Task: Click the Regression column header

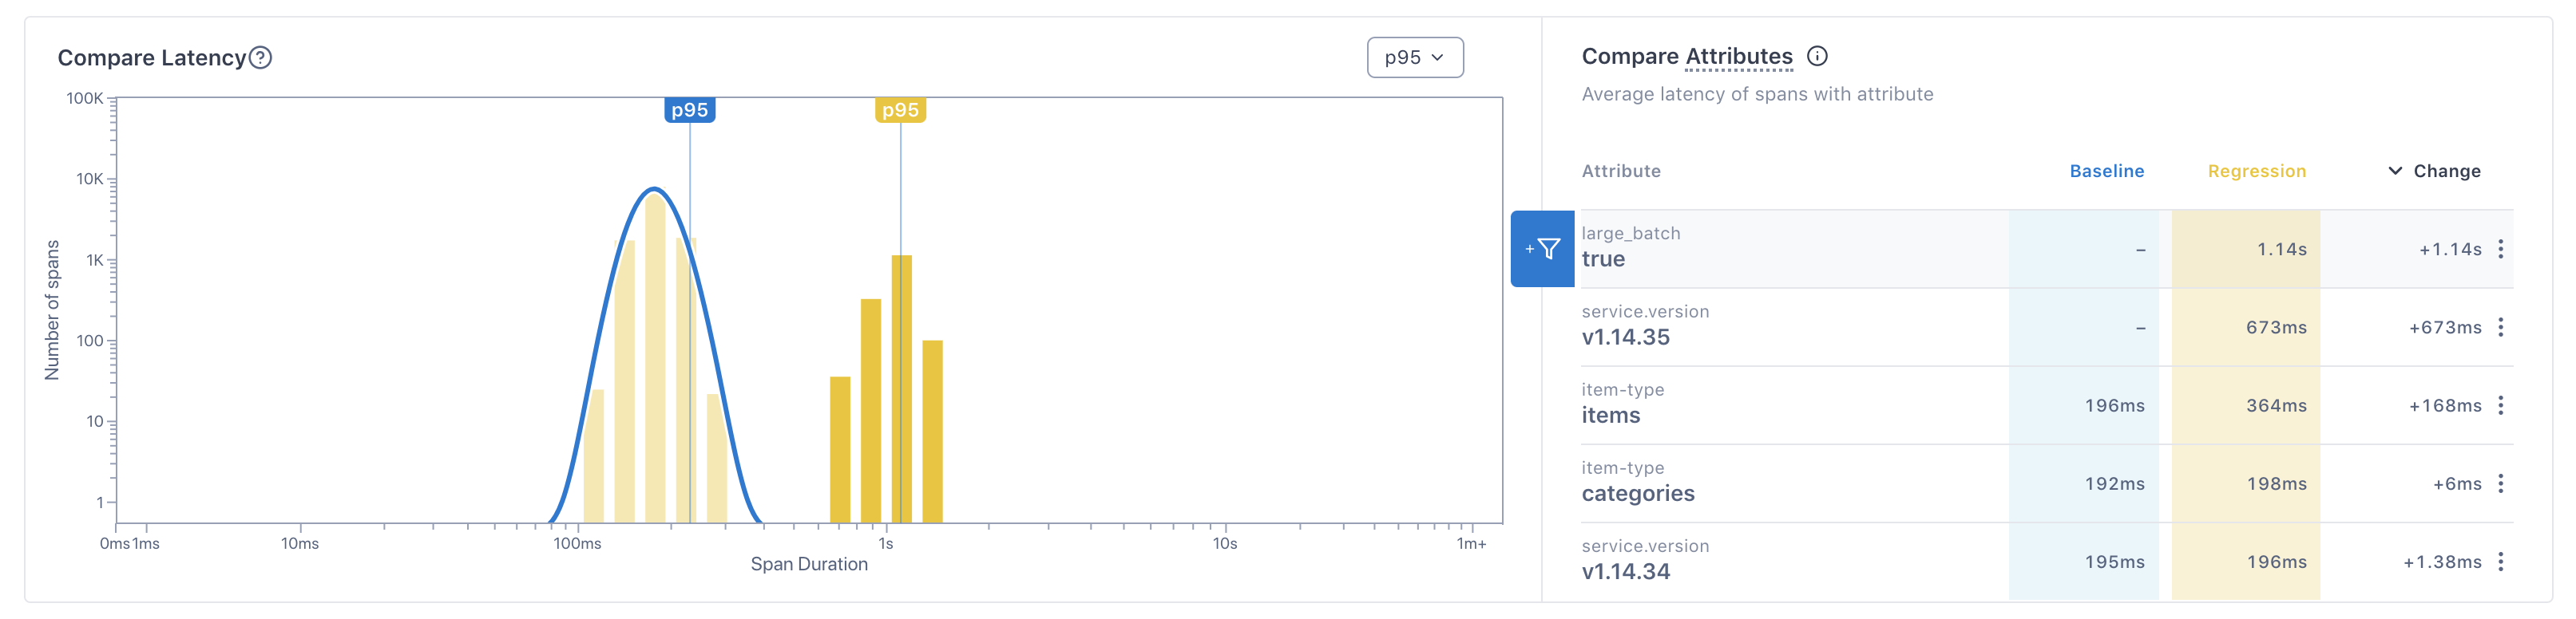Action: (x=2256, y=171)
